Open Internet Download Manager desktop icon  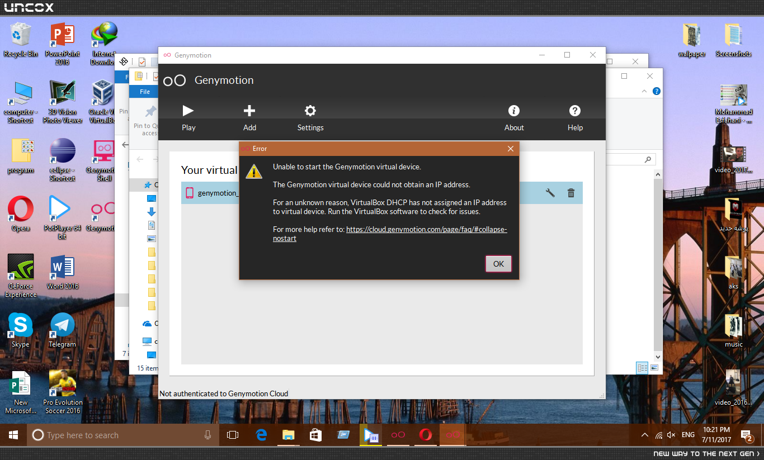104,44
